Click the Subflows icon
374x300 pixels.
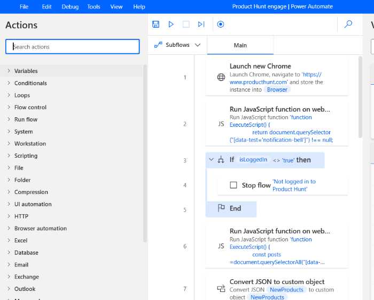click(x=158, y=45)
